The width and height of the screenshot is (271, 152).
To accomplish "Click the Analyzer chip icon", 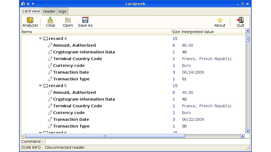I will click(30, 20).
